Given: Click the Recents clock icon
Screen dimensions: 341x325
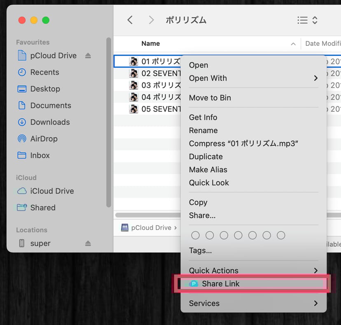Looking at the screenshot, I should click(x=22, y=72).
